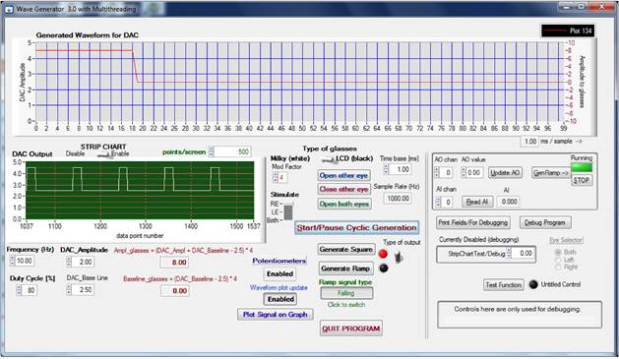This screenshot has height=359, width=619.
Task: Click the green Running indicator
Action: coord(582,167)
